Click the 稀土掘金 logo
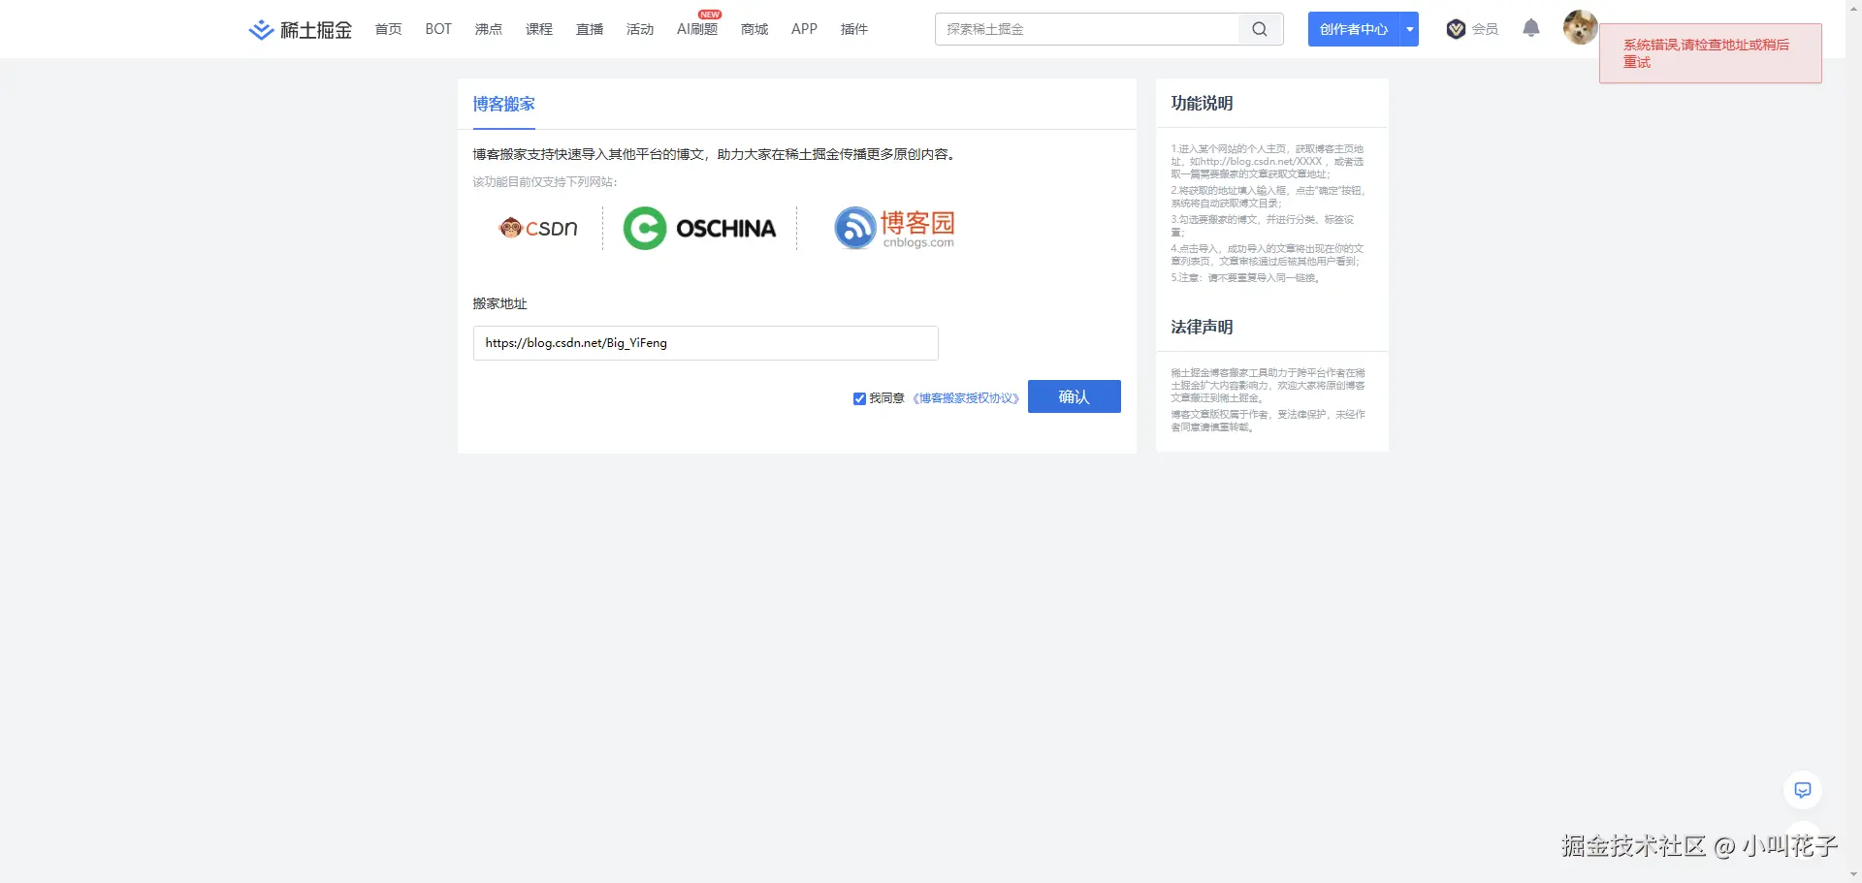Image resolution: width=1862 pixels, height=883 pixels. 299,29
